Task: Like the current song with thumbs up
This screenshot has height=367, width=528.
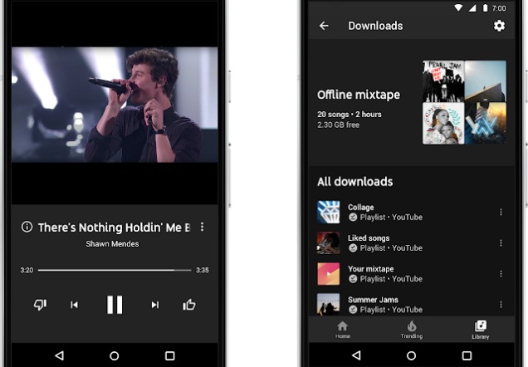Action: 189,305
